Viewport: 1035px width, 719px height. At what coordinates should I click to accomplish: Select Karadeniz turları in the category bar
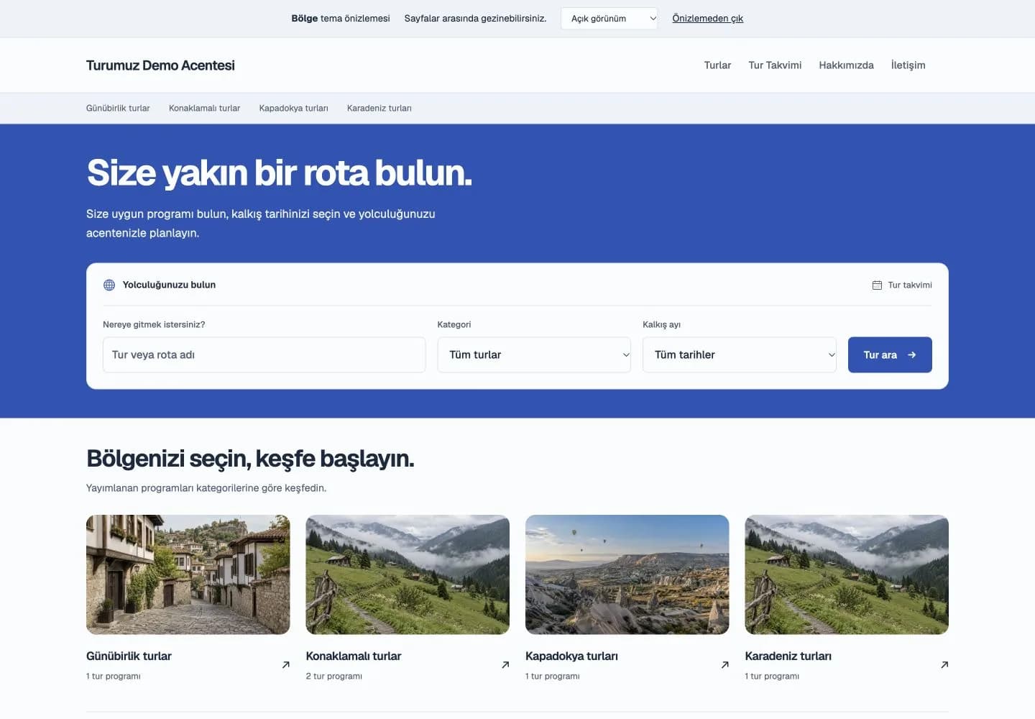coord(379,109)
